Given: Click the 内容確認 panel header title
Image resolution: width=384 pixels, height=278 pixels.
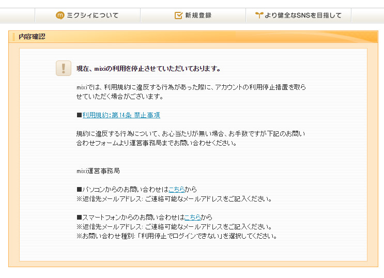Looking at the screenshot, I should tap(32, 37).
